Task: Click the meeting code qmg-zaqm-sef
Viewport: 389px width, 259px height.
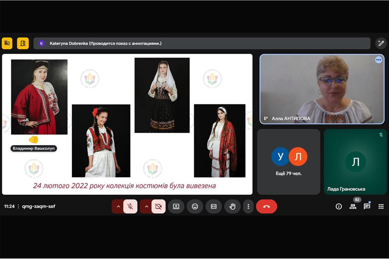Action: pyautogui.click(x=38, y=206)
